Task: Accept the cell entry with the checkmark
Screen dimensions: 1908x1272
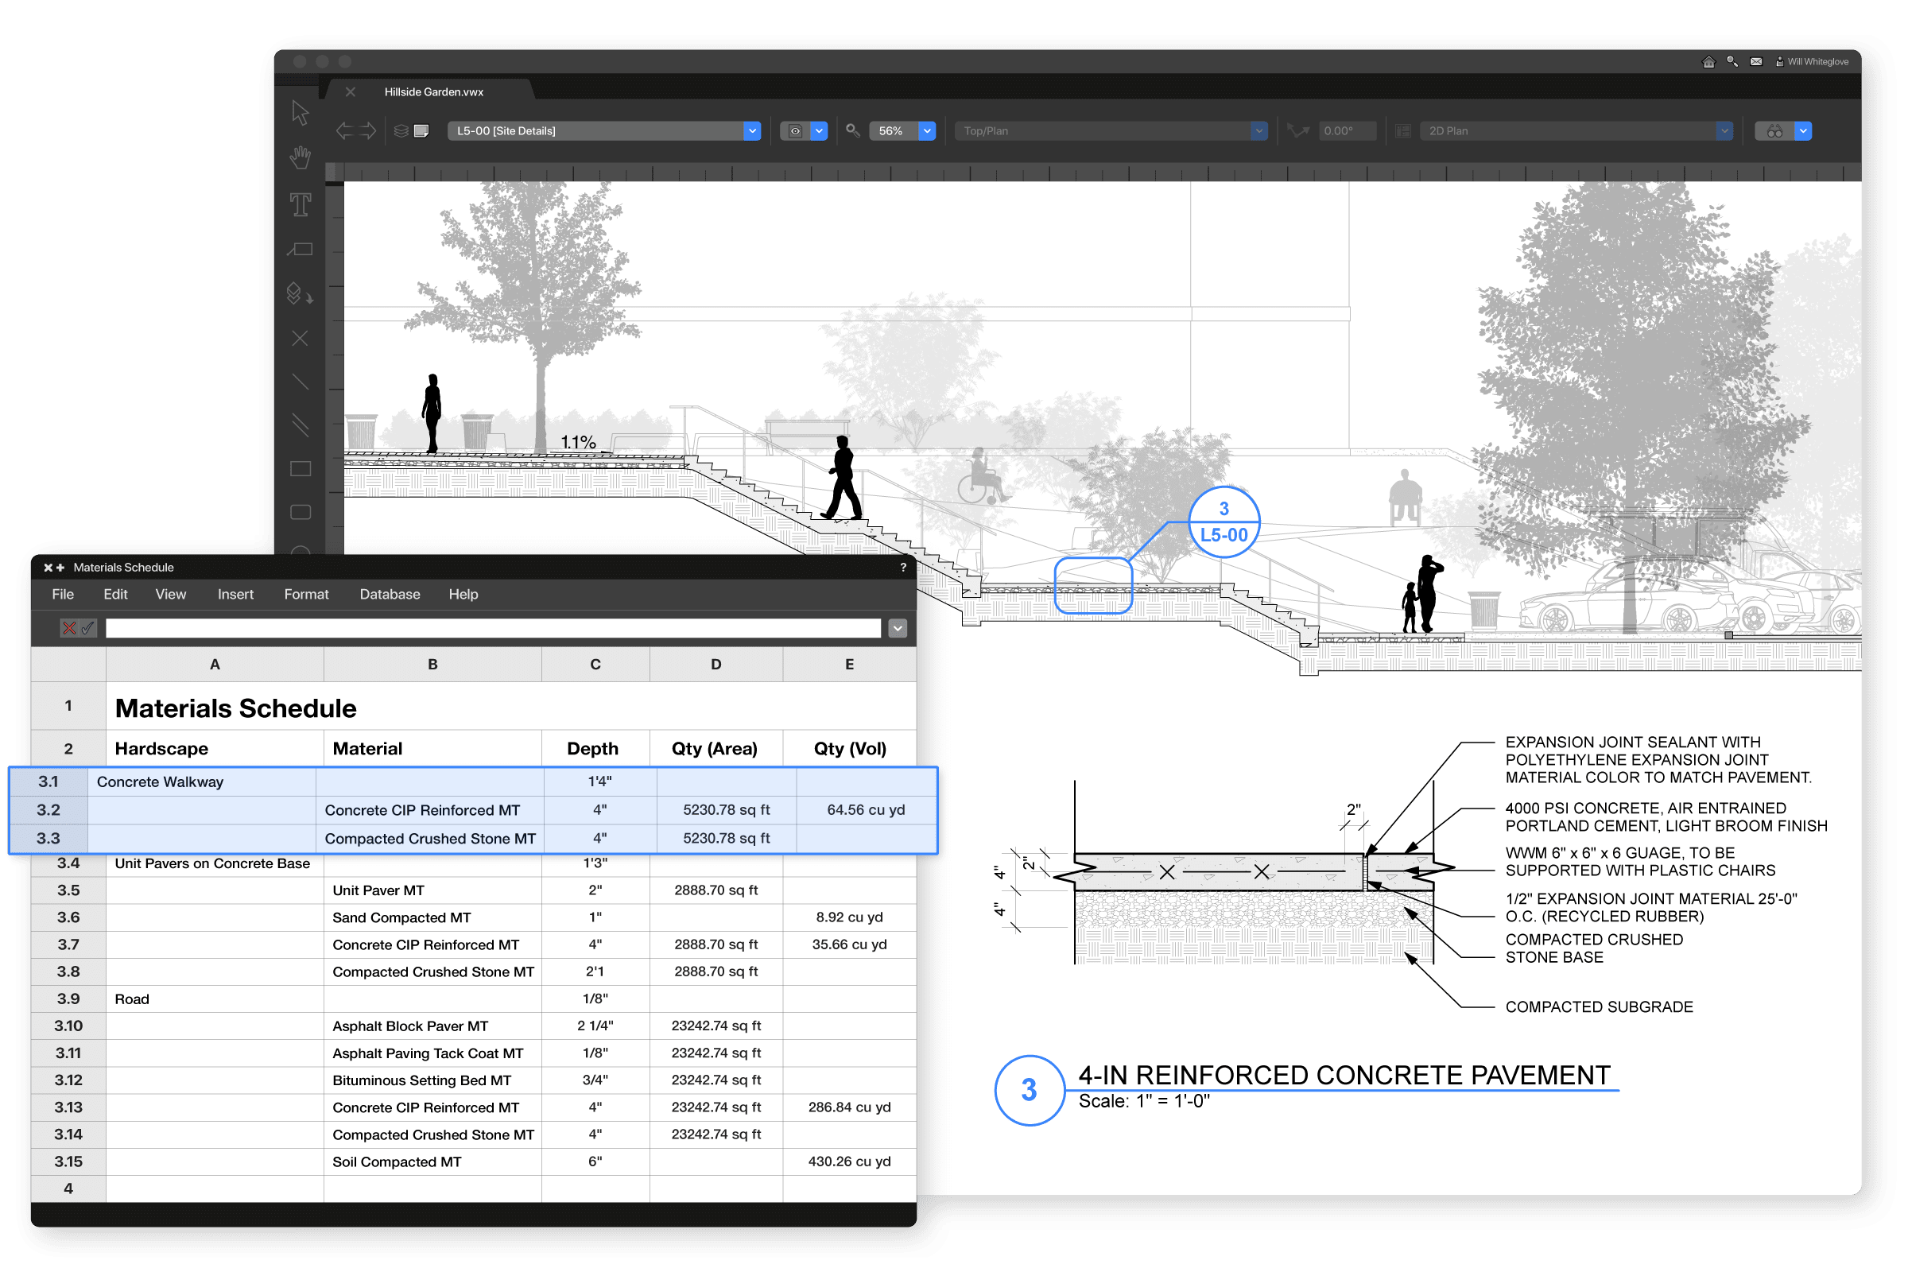Action: pos(87,628)
